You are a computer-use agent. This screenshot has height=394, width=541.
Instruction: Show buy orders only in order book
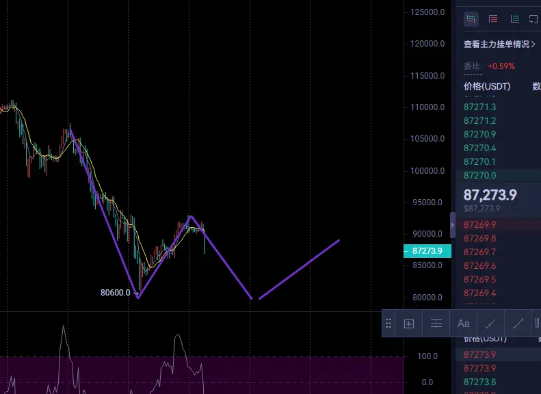click(x=515, y=19)
